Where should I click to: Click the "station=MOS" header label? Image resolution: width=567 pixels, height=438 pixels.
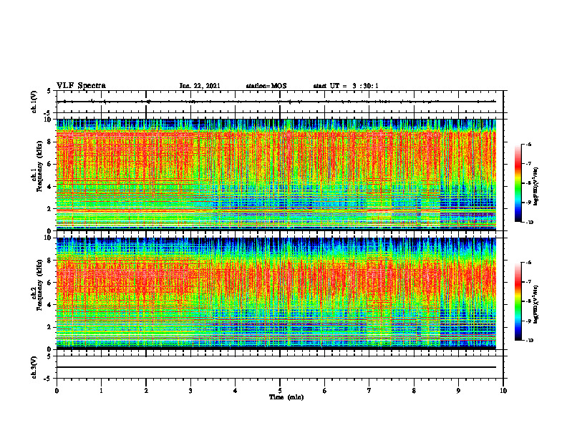(266, 86)
